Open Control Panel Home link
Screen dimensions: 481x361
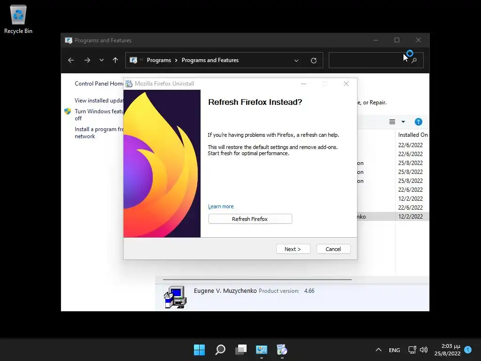click(99, 84)
